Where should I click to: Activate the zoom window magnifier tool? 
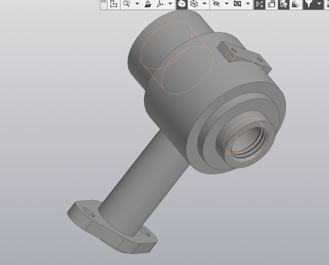pos(127,4)
